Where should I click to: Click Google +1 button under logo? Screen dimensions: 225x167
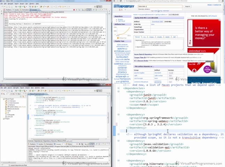point(121,10)
